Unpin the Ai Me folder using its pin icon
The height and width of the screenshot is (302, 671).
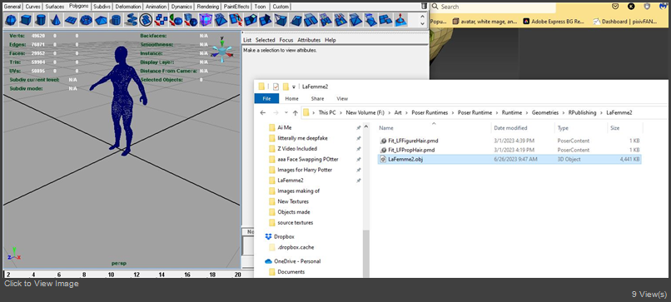coord(358,127)
